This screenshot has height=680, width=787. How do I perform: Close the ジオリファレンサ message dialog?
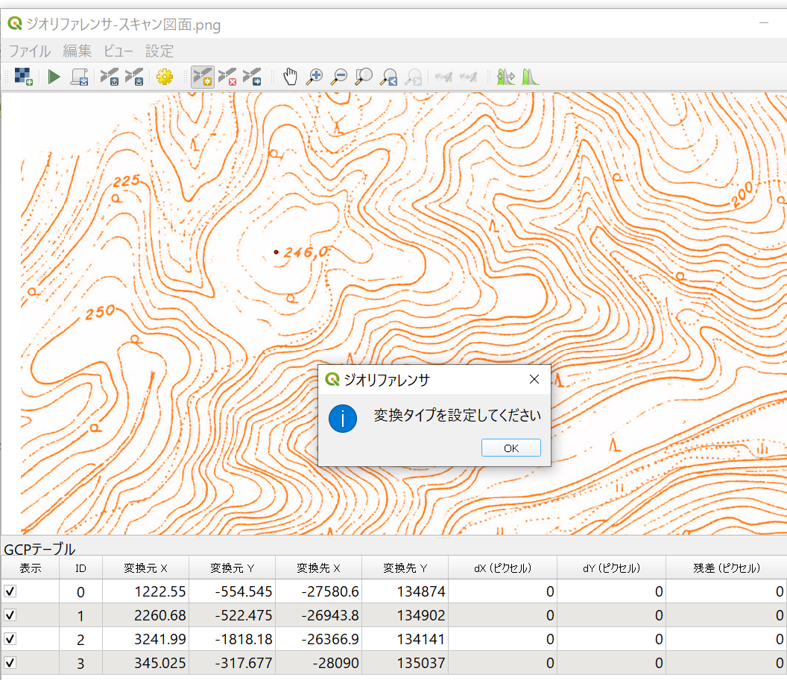pos(534,379)
